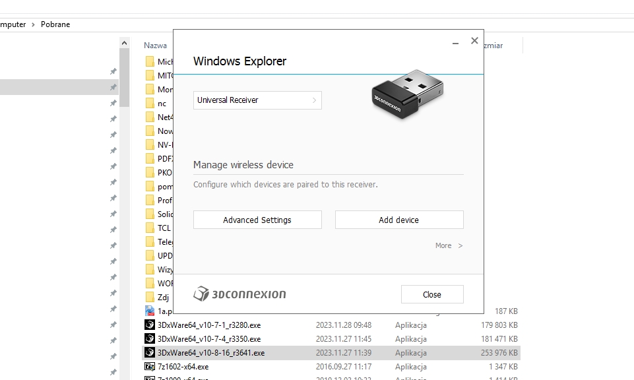Click the pin icon on the highlighted sidebar item
Image resolution: width=634 pixels, height=380 pixels.
[113, 87]
